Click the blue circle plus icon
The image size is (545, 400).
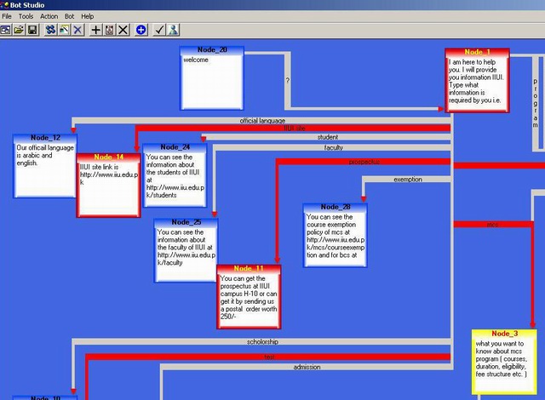pos(141,30)
